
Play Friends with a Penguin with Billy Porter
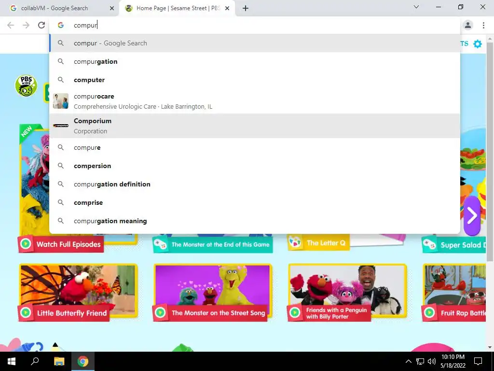coord(347,292)
